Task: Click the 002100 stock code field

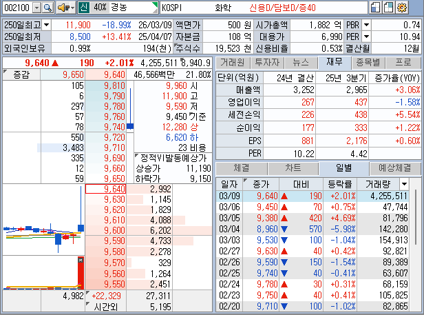Action: point(17,8)
